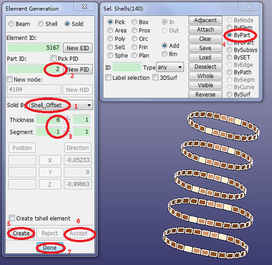Click the Deselect button
Image resolution: width=272 pixels, height=265 pixels.
tap(205, 66)
